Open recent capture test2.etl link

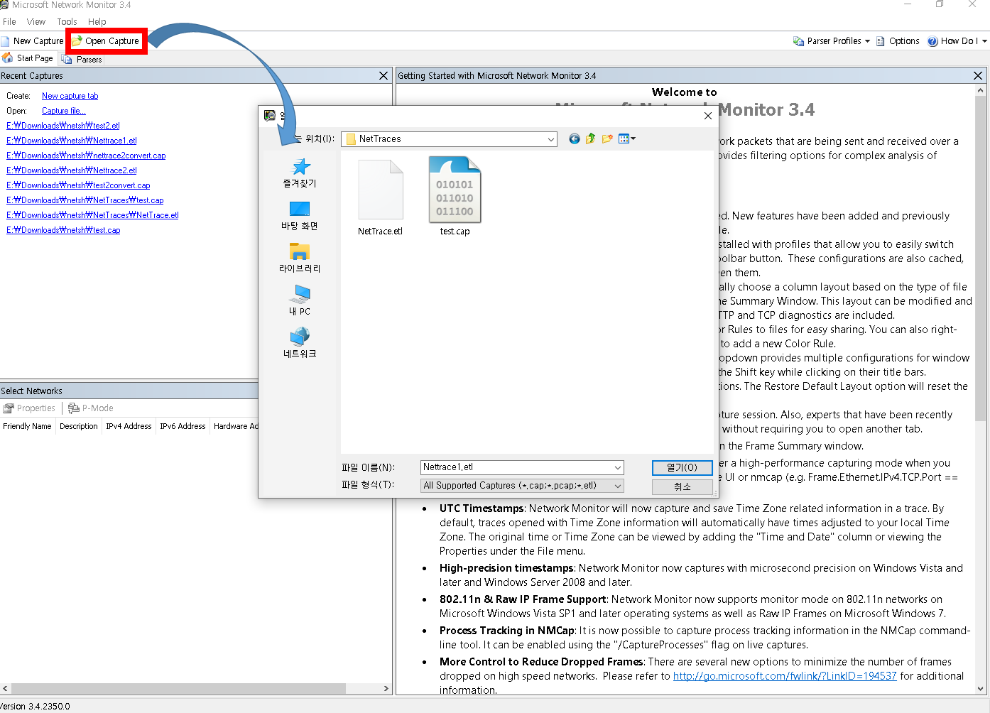click(63, 126)
